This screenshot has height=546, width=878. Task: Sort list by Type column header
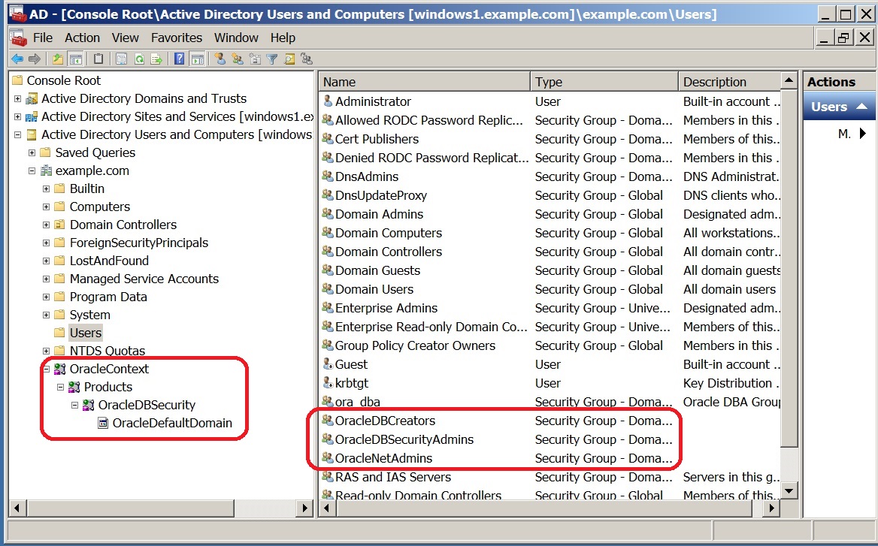(604, 82)
